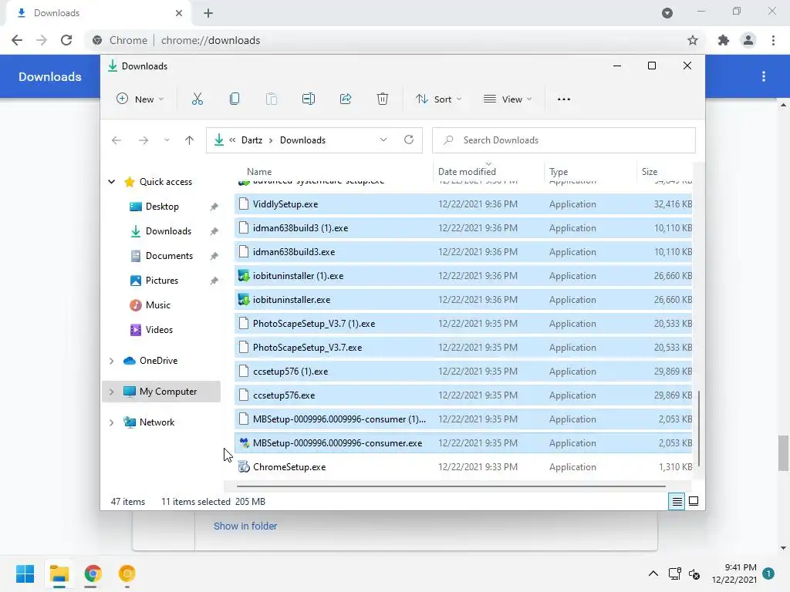Click the yellow circular app icon on taskbar
Viewport: 790px width, 592px height.
point(127,573)
